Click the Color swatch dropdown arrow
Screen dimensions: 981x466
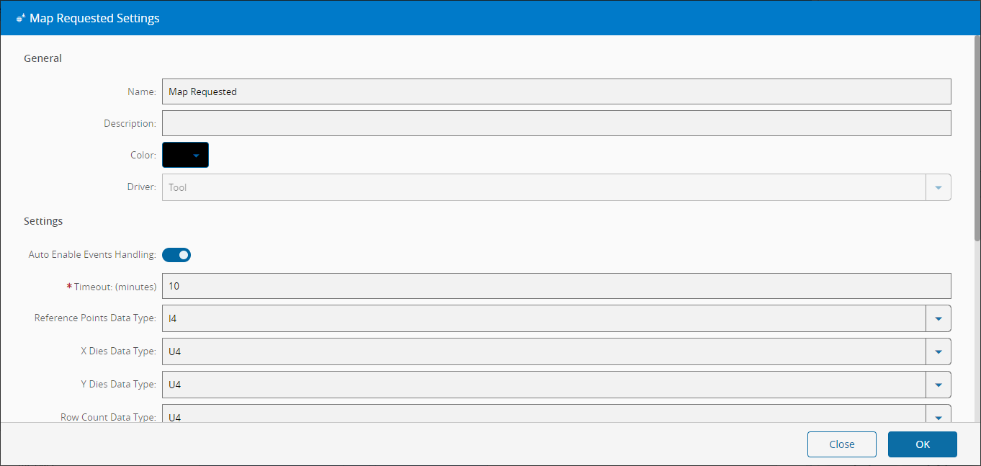pyautogui.click(x=196, y=155)
